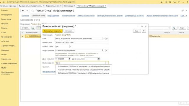Click copy bank account icon beside Создать
Viewport: 189px width, 106px height.
click(33, 28)
